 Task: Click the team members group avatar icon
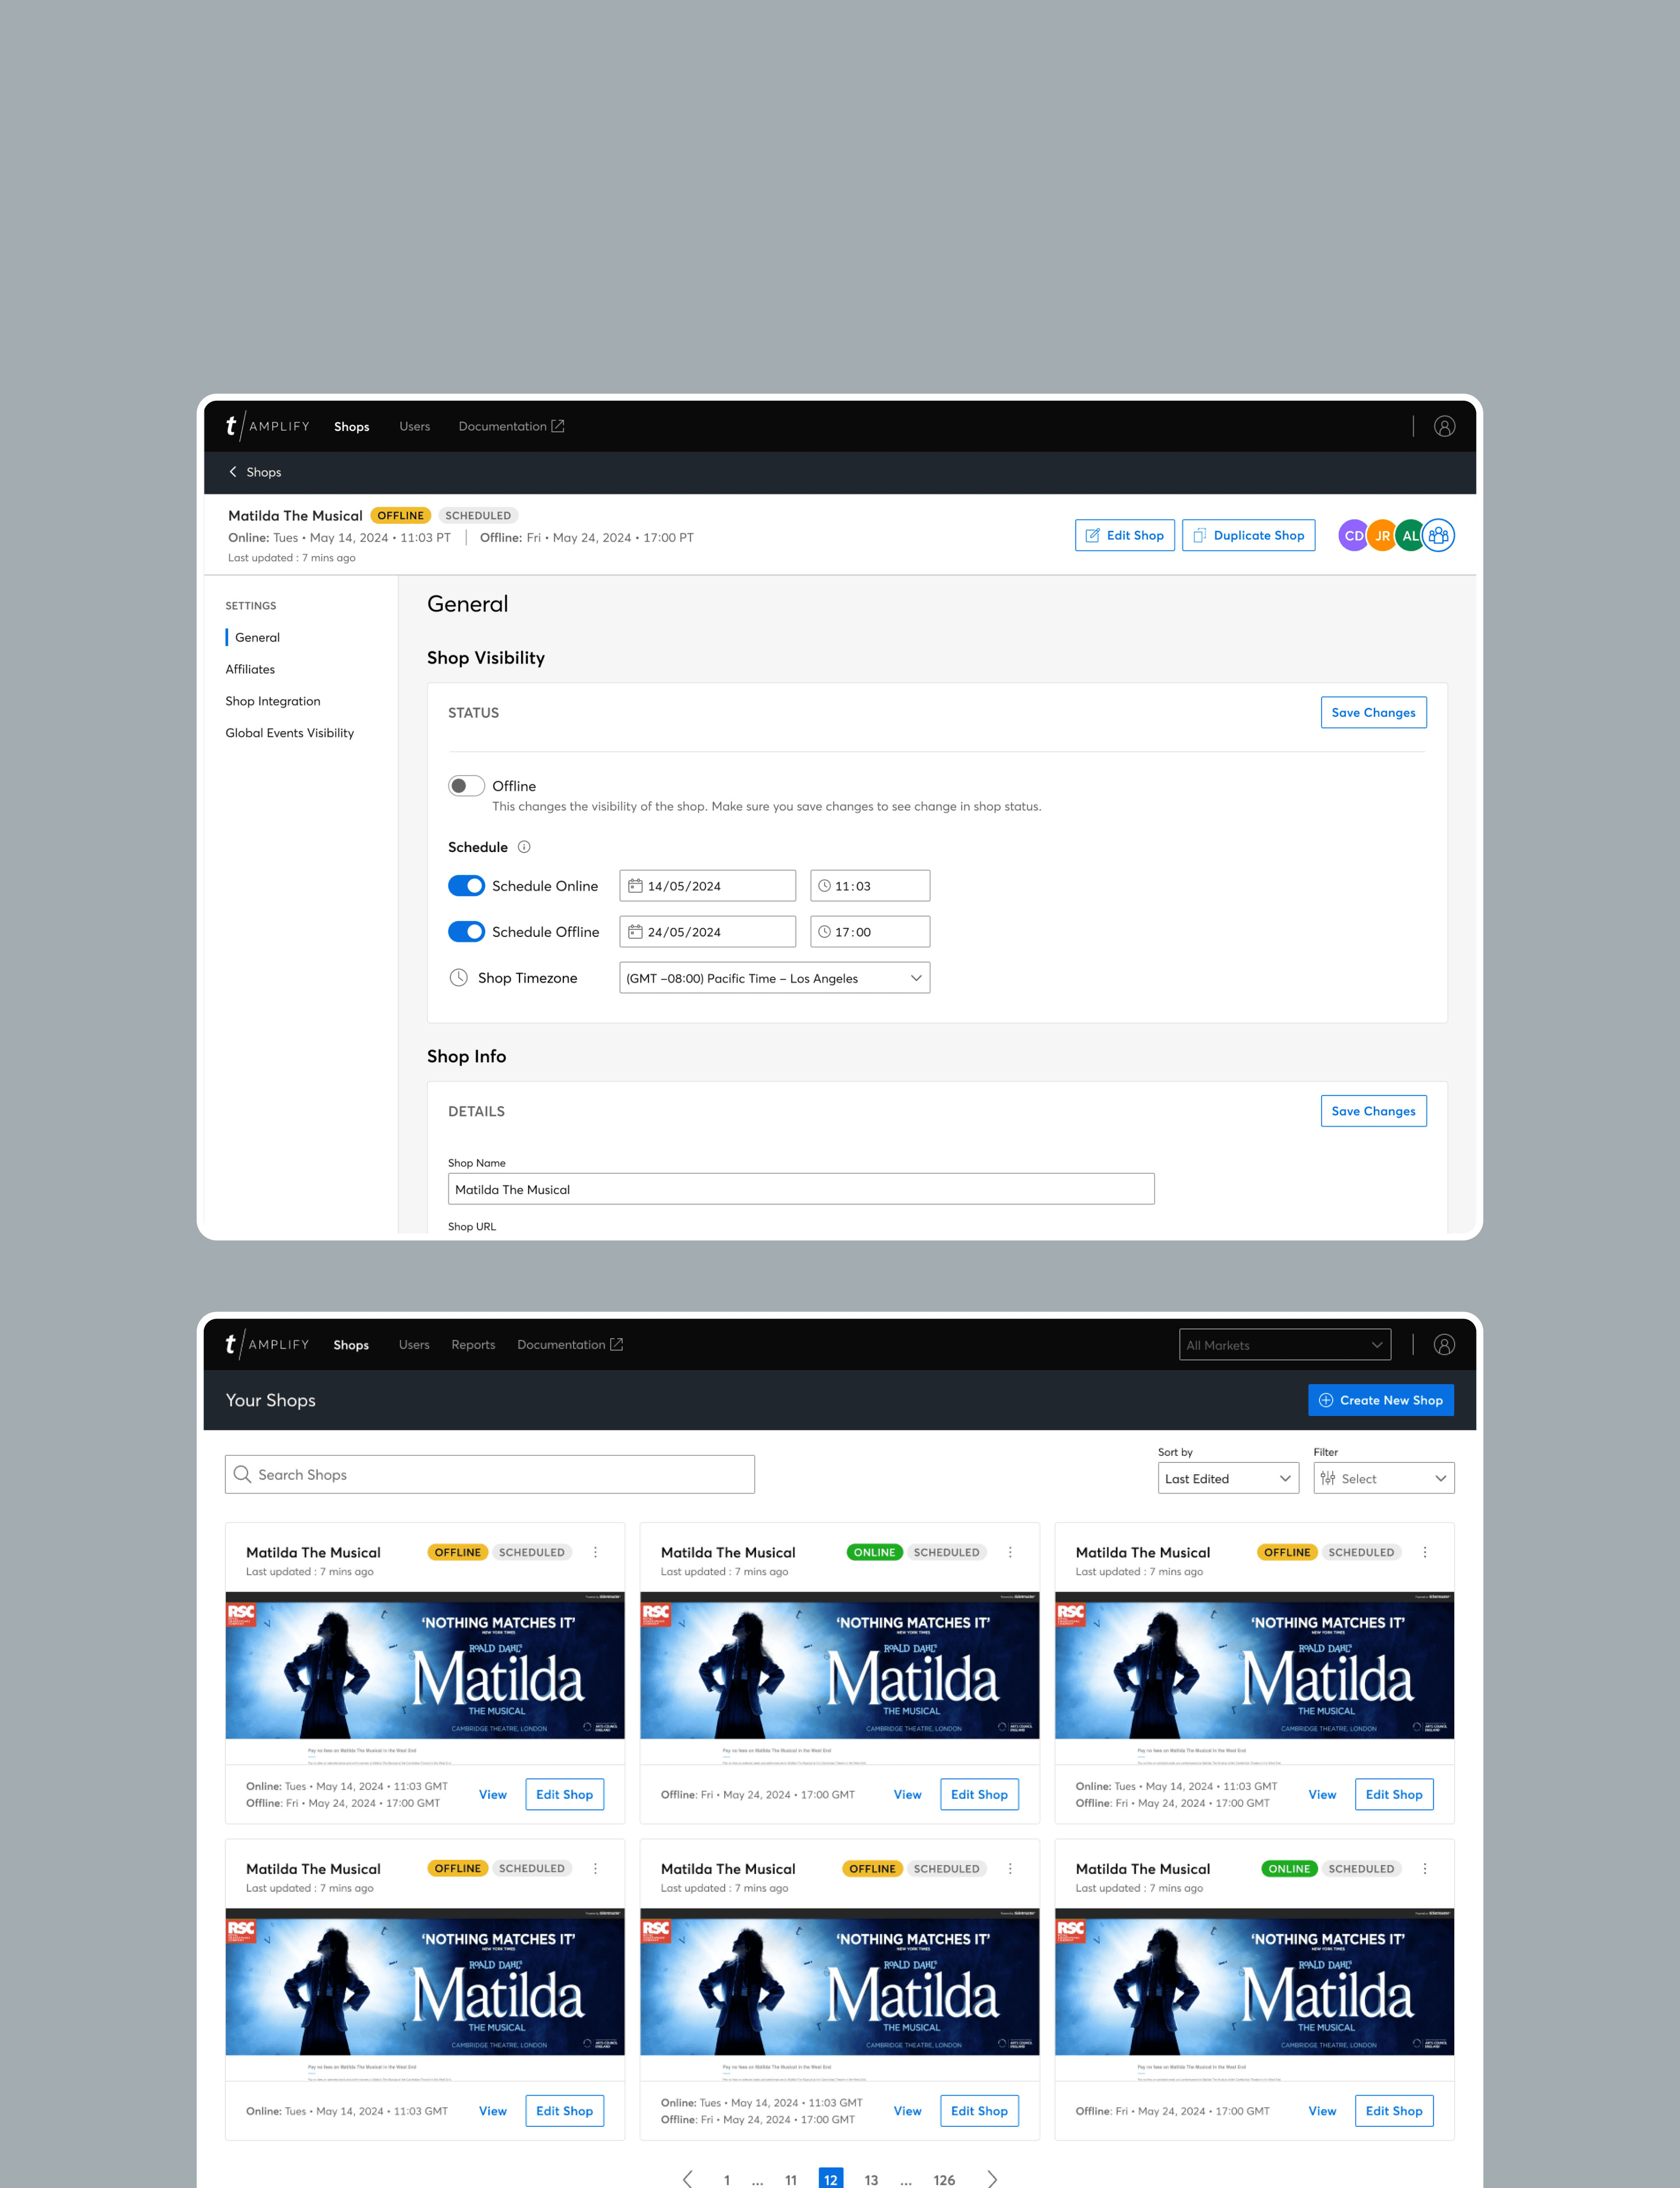pos(1438,535)
